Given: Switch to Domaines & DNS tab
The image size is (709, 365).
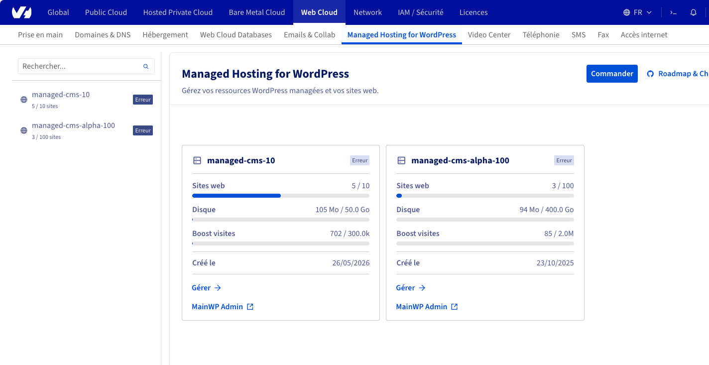Looking at the screenshot, I should pos(103,35).
